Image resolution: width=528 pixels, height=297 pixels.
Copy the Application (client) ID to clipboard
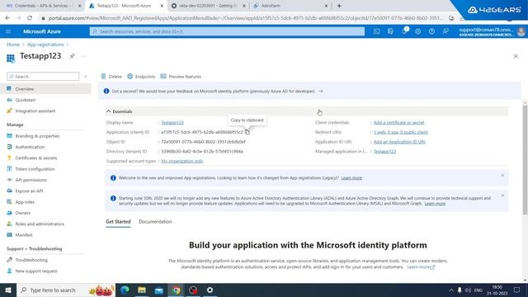pos(247,132)
